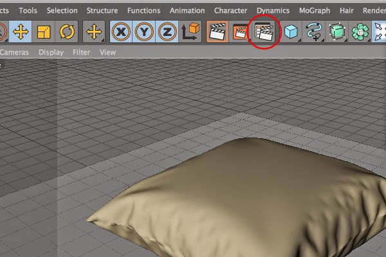Open the viewport View menu
Screen dimensions: 386x257
[x=107, y=52]
